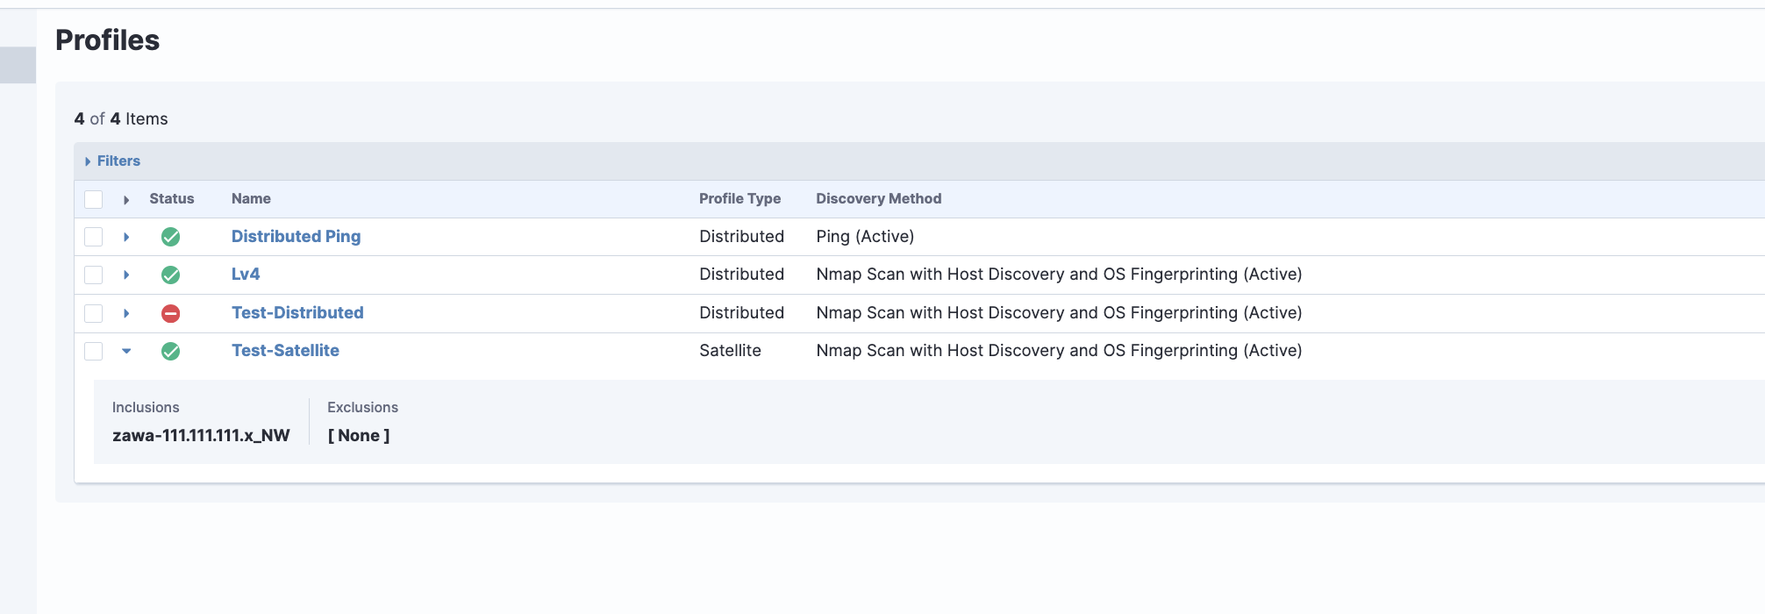Screen dimensions: 1765x614
Task: Open the Test-Satellite profile link
Action: coord(285,351)
